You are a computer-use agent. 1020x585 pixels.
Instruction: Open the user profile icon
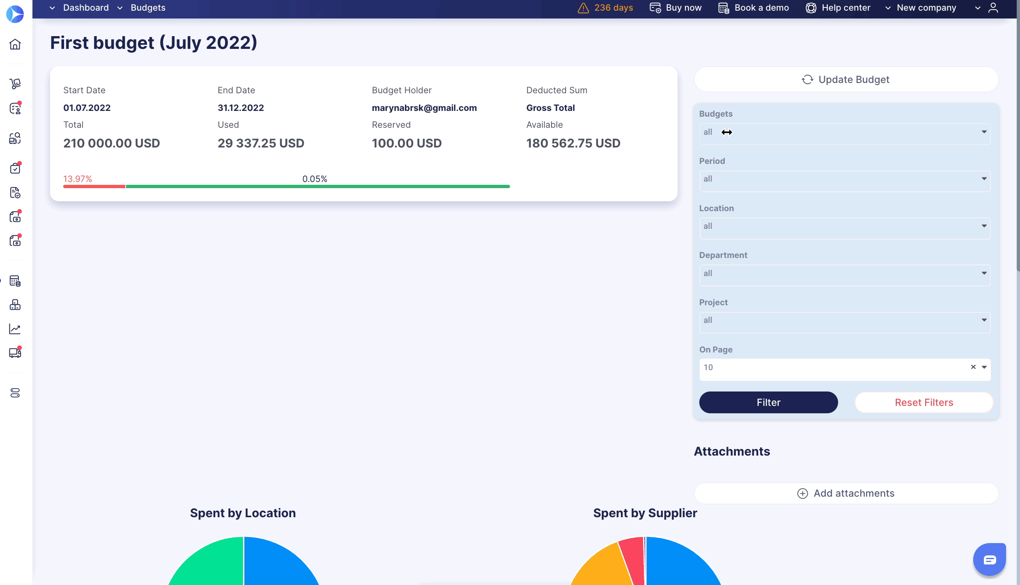(x=993, y=8)
